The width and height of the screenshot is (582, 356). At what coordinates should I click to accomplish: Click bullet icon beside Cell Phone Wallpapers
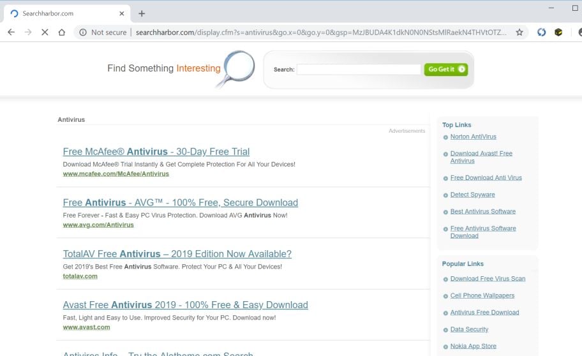445,296
